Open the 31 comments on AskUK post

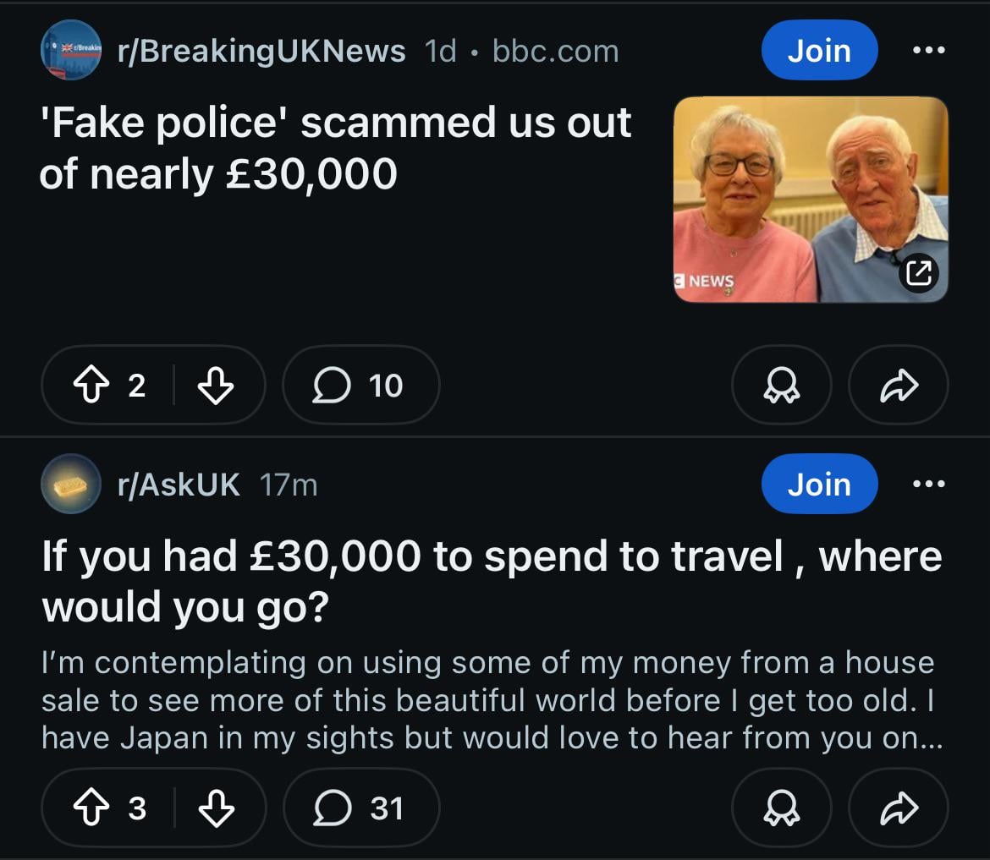click(x=361, y=809)
